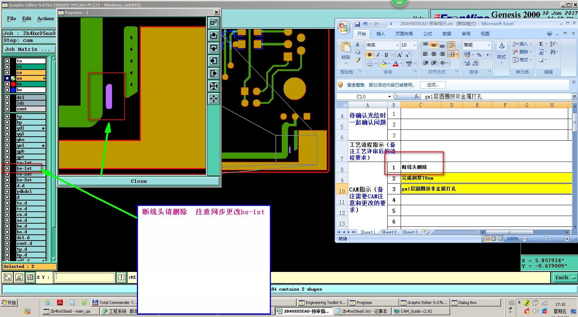Open the Edit menu in Graphic Editor
578x317 pixels.
pos(27,19)
